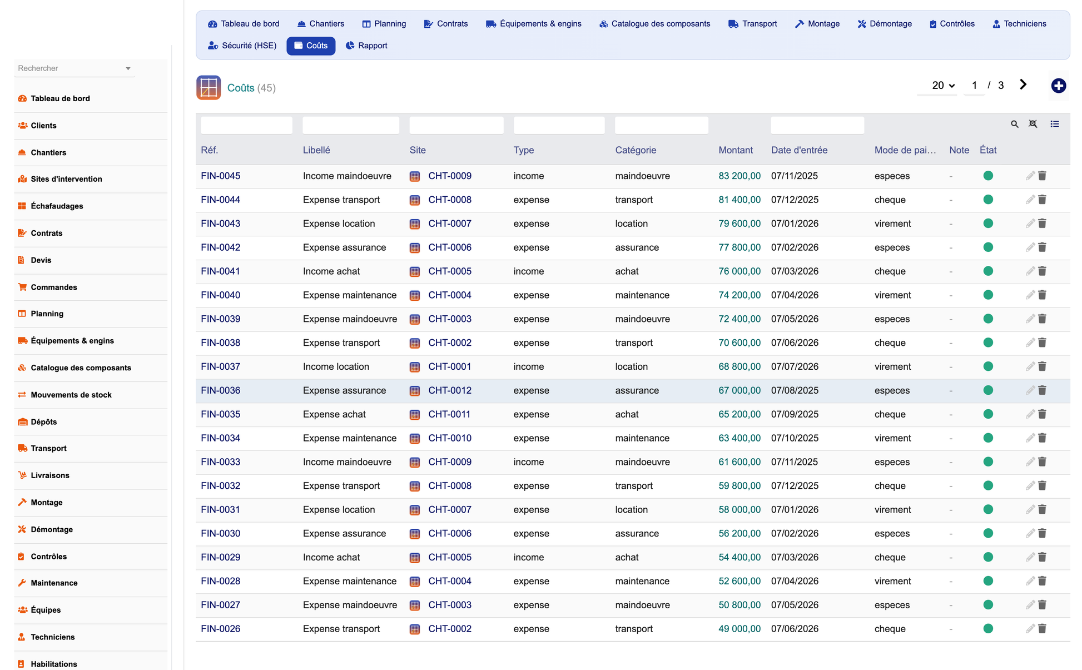
Task: Open record link FIN-0043
Action: tap(221, 224)
